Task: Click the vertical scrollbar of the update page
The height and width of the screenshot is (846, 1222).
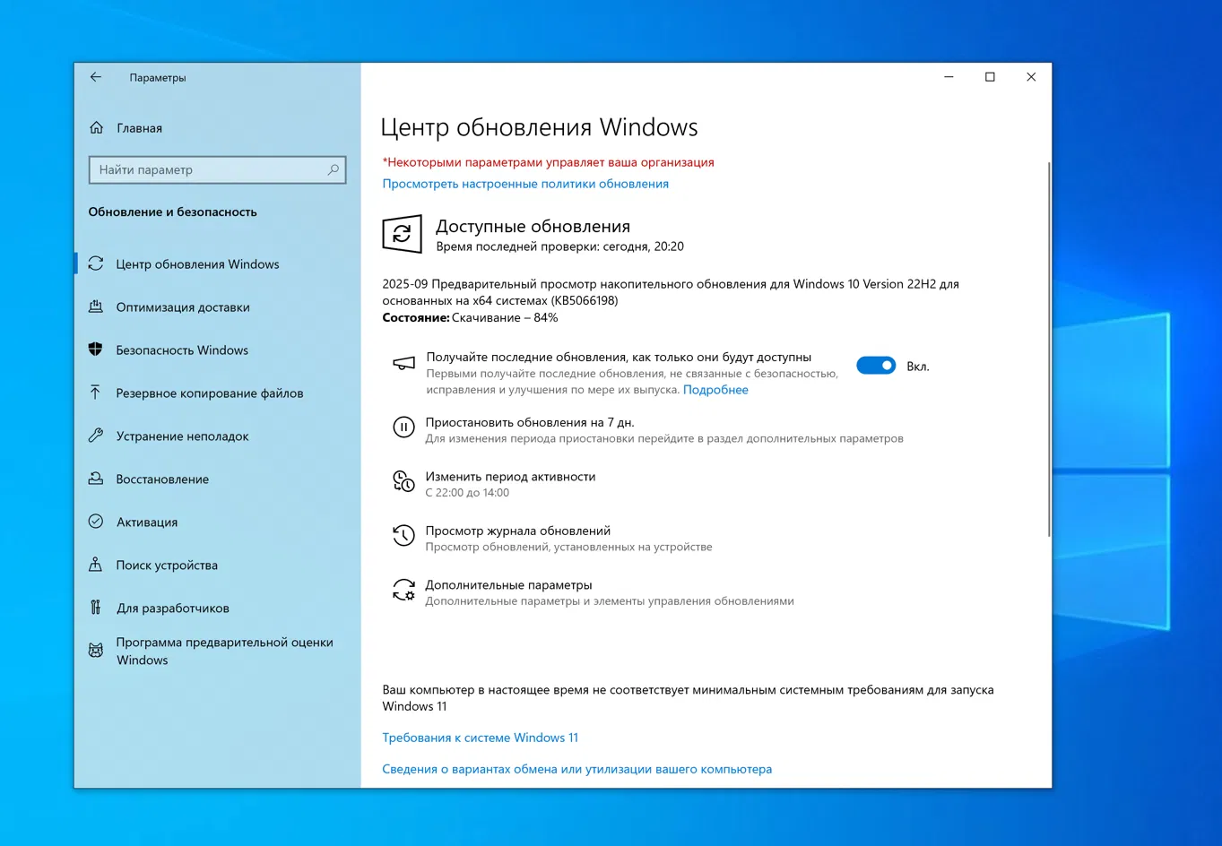Action: (1048, 350)
